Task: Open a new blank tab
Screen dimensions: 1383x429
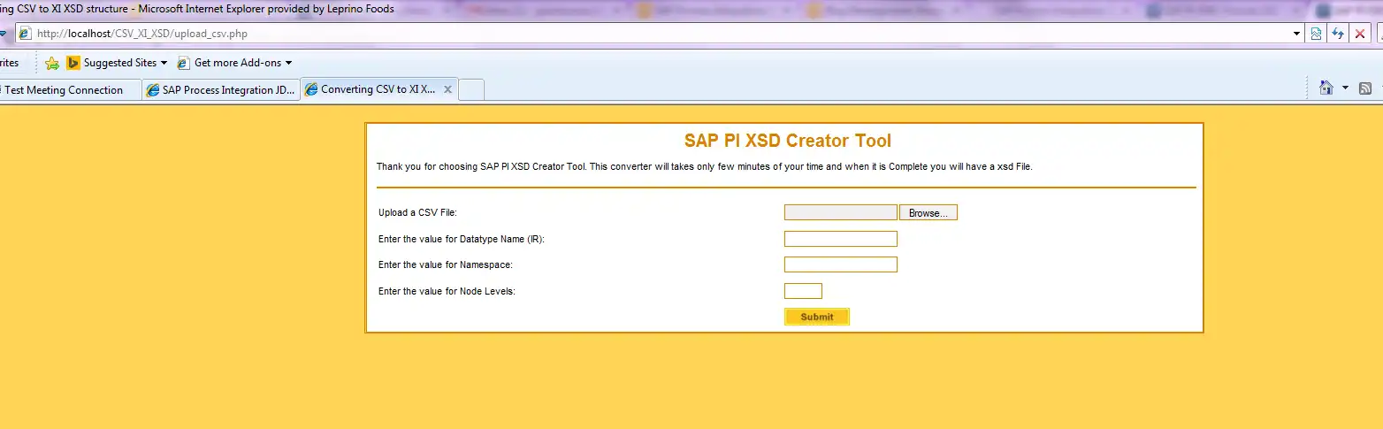Action: click(x=471, y=89)
